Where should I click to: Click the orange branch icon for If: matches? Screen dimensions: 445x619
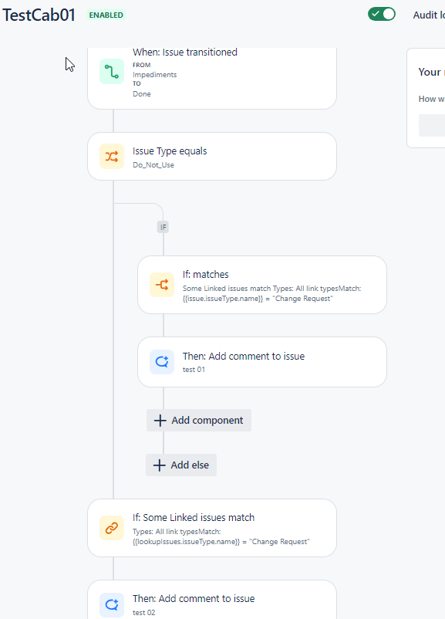click(x=162, y=285)
